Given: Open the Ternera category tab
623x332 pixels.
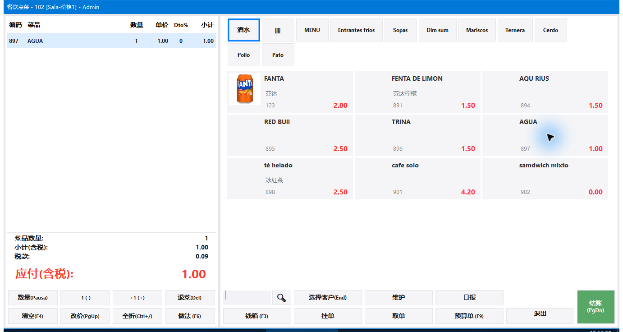Looking at the screenshot, I should tap(515, 30).
